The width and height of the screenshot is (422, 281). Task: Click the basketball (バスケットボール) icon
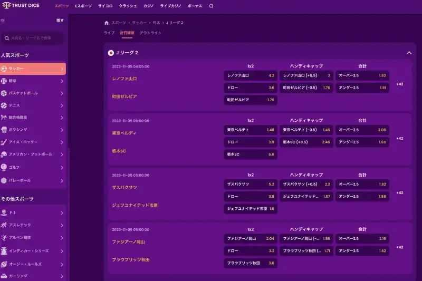coord(4,93)
